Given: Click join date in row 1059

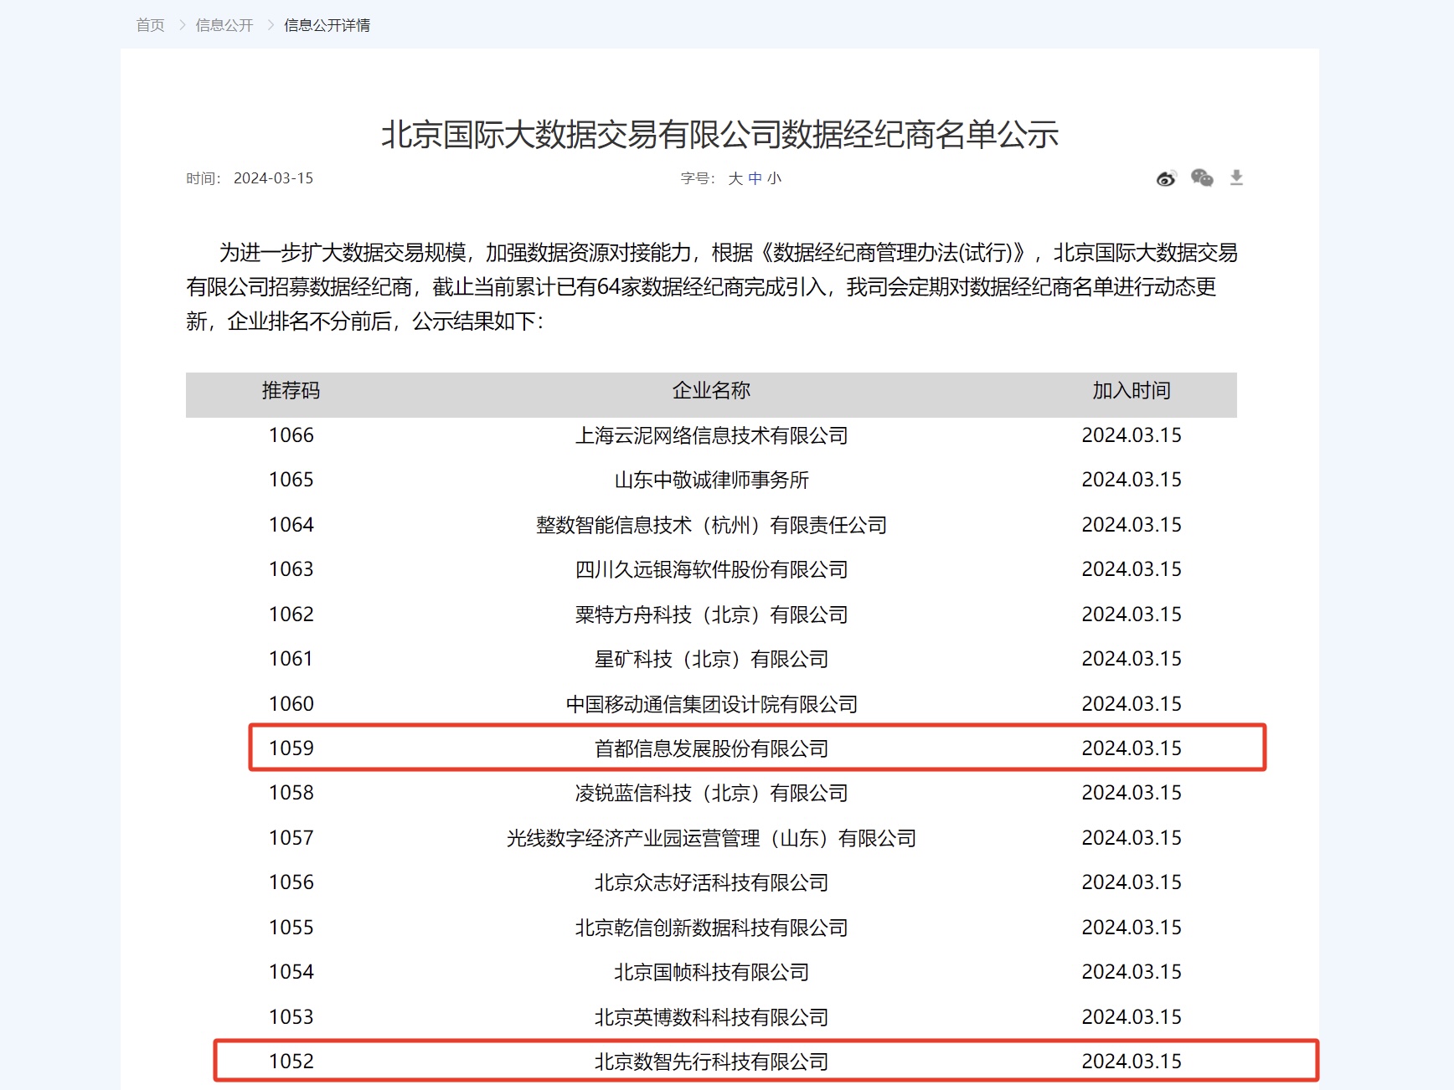Looking at the screenshot, I should [x=1132, y=748].
